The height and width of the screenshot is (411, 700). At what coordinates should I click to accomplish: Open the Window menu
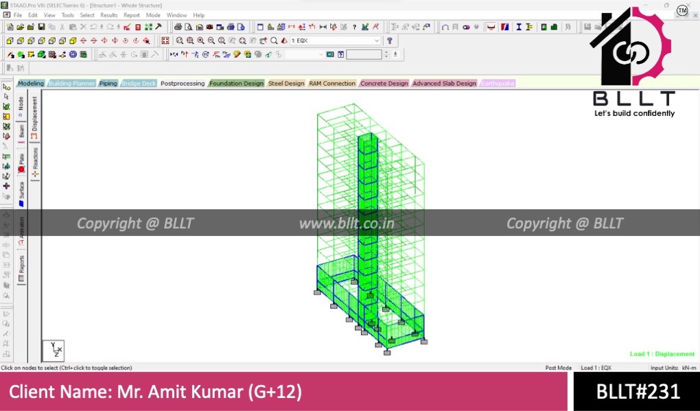[x=177, y=15]
